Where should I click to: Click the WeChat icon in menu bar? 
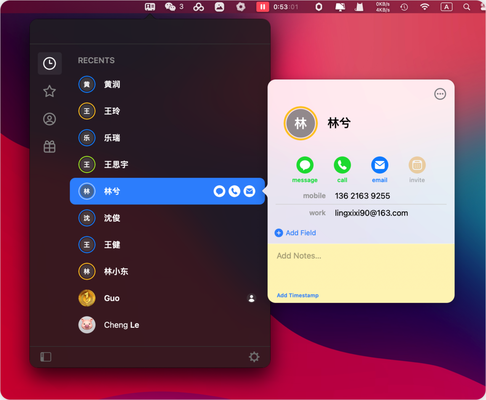click(x=170, y=7)
